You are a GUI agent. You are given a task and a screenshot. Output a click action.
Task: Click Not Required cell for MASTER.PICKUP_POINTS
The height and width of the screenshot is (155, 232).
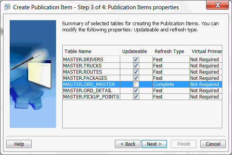tap(206, 97)
